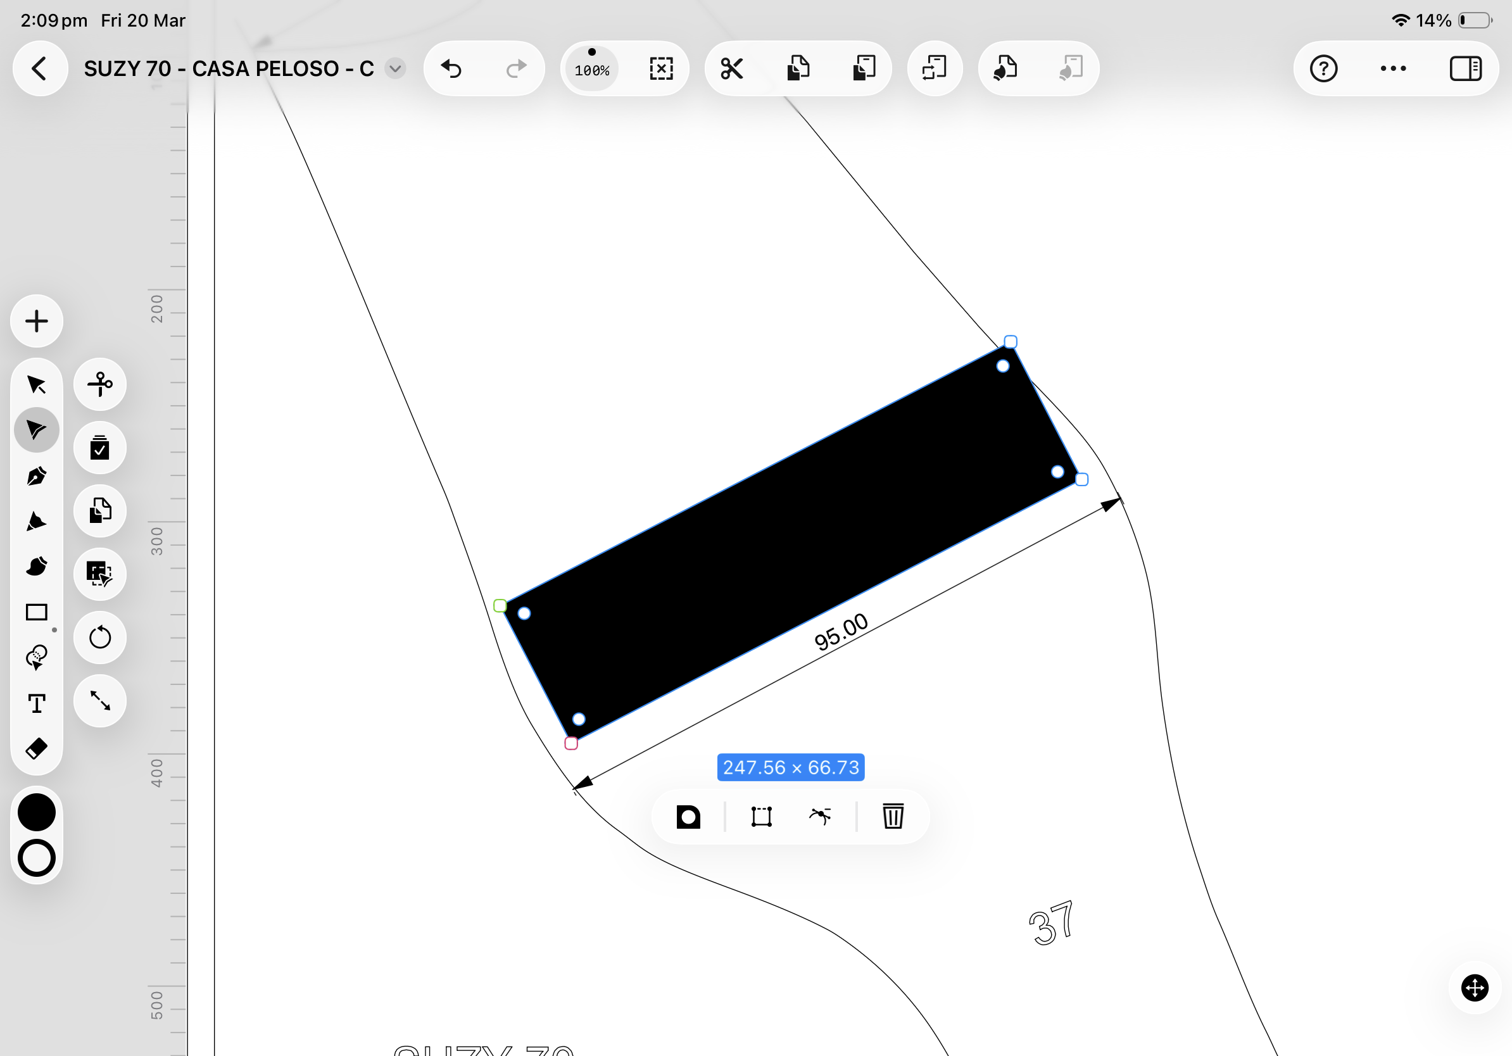Screen dimensions: 1512x1056
Task: Tap the plus add button
Action: pos(36,321)
